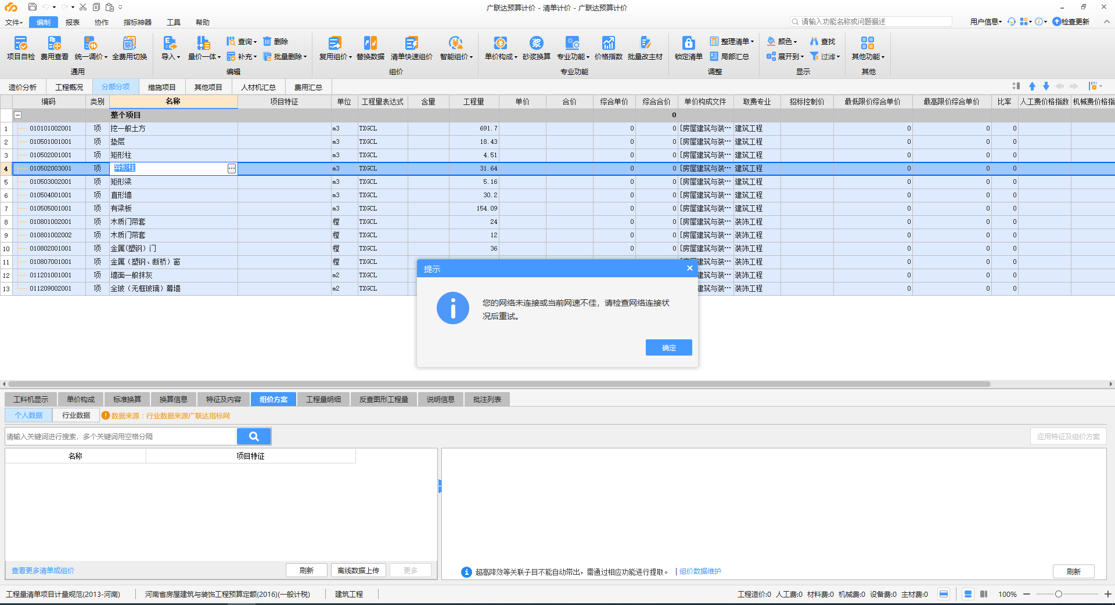Switch to the 人材机汇总 tab
The image size is (1115, 605).
[258, 87]
